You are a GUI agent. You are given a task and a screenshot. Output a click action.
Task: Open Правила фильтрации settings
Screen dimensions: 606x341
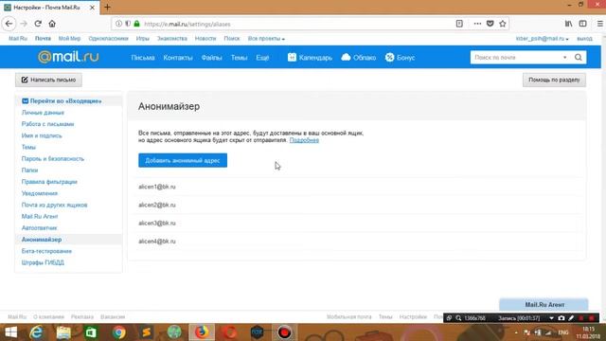tap(49, 182)
